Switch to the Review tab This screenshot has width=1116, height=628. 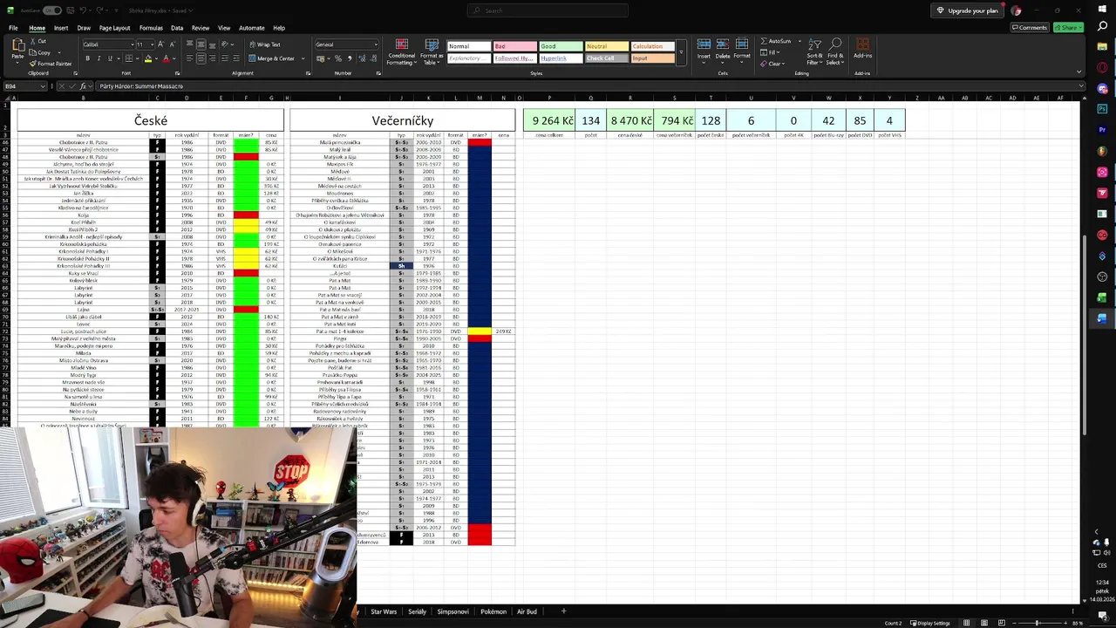(x=201, y=28)
